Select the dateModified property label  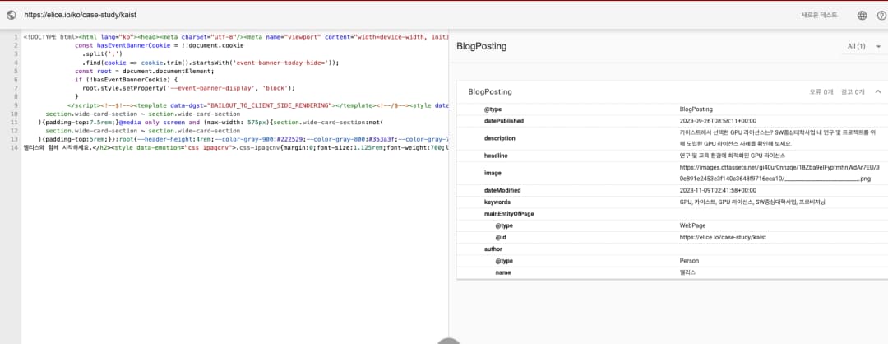pos(502,190)
